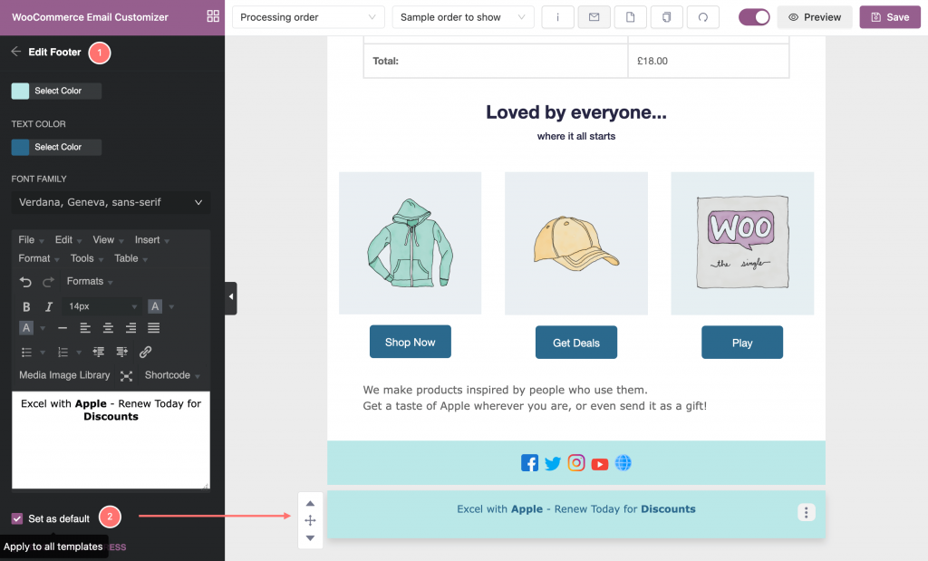Open Processing order template dropdown
This screenshot has width=928, height=561.
(x=308, y=17)
